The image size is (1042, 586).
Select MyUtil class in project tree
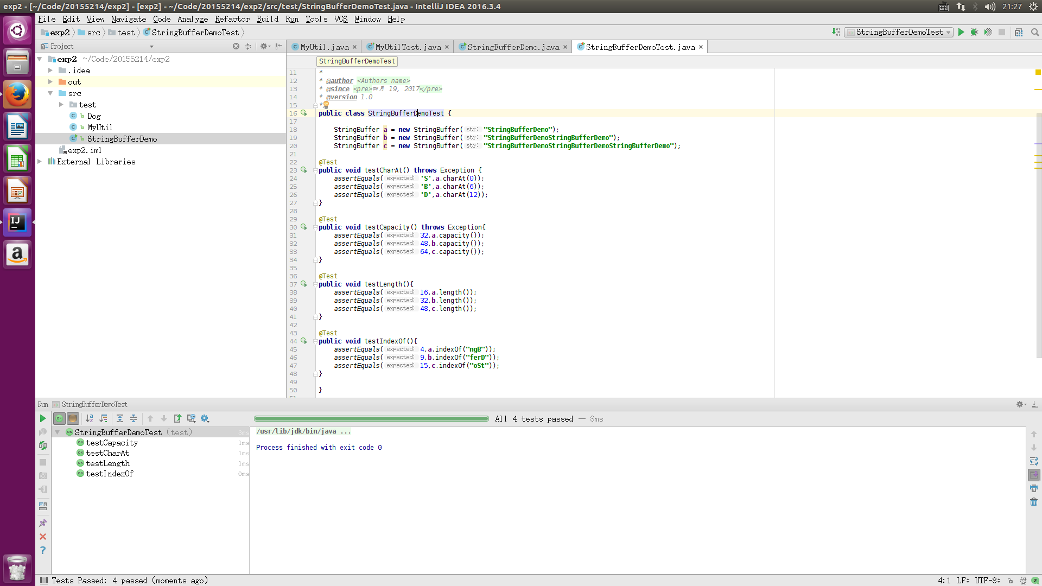(100, 128)
